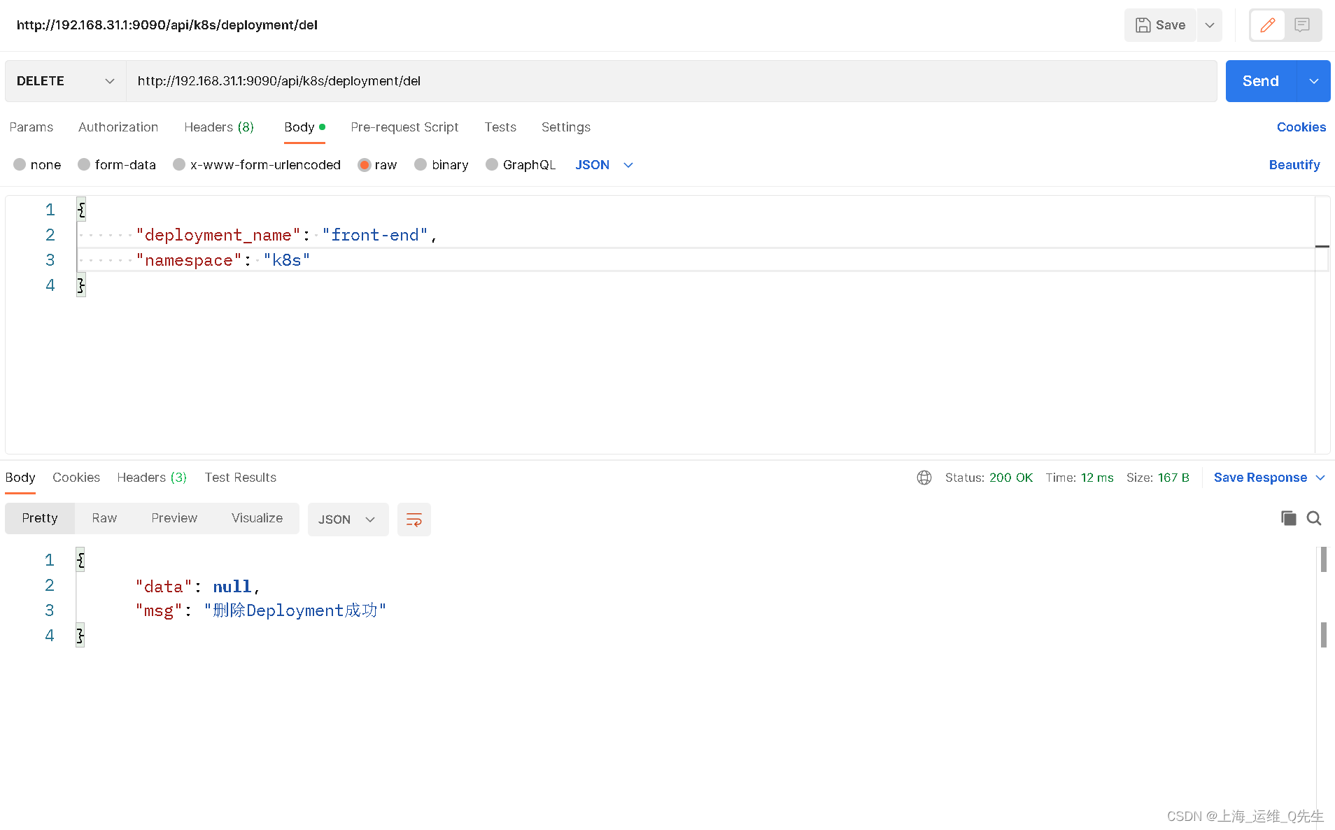Open the Settings tab
Viewport: 1335px width, 830px height.
[566, 127]
